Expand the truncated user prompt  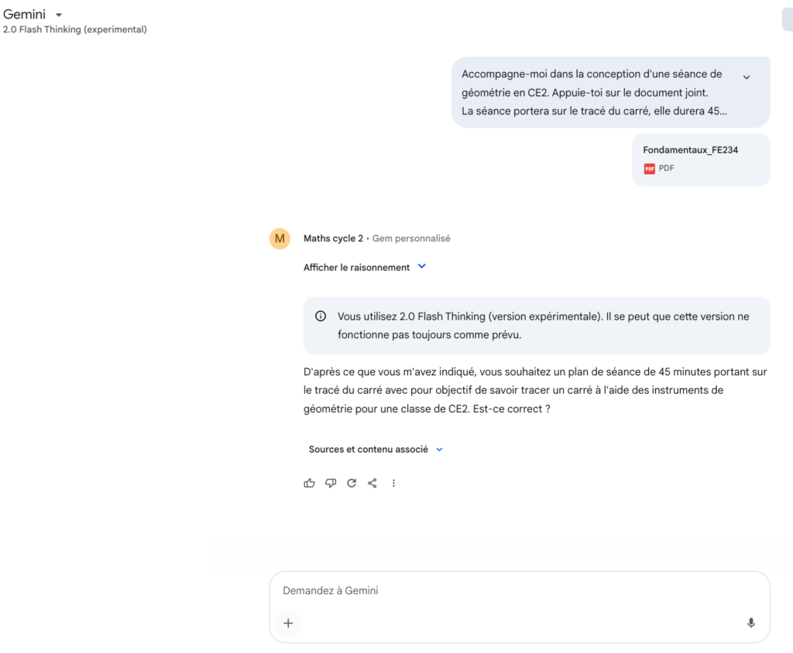coord(747,77)
